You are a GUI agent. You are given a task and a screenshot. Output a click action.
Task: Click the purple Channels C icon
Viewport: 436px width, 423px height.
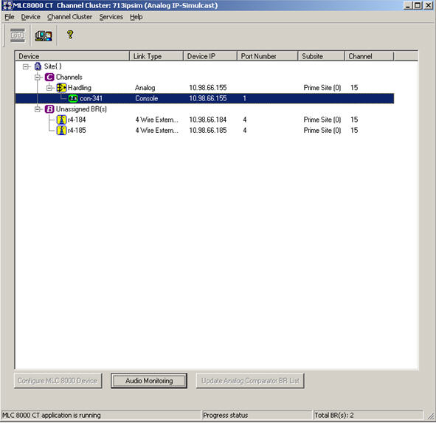click(x=49, y=77)
